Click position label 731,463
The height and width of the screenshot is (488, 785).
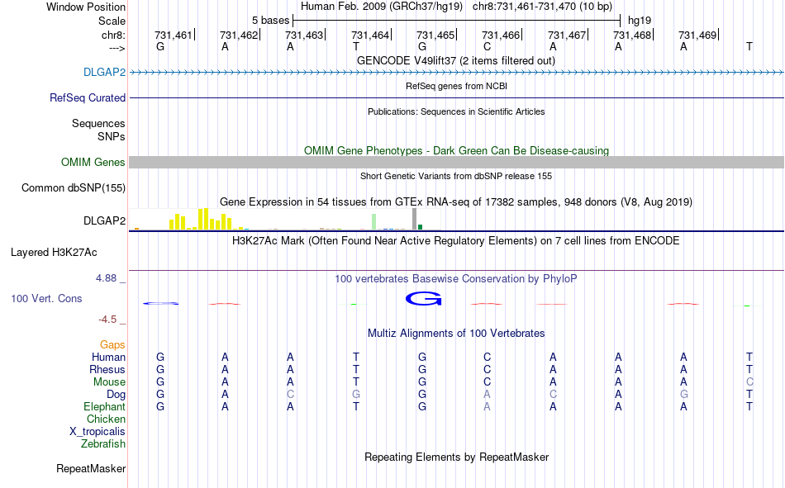pos(304,35)
